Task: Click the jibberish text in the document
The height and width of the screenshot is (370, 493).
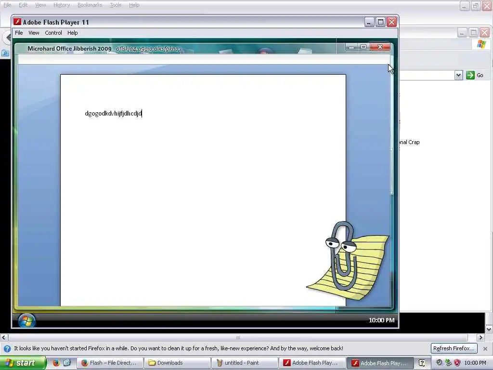Action: tap(113, 113)
